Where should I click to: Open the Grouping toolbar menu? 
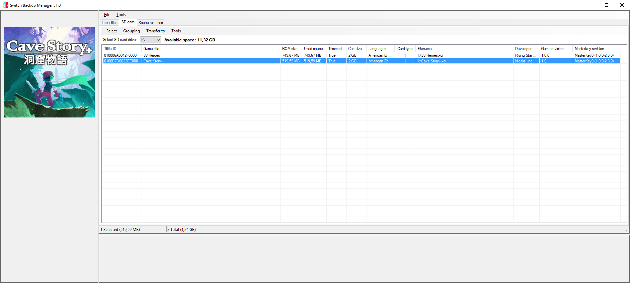[131, 31]
